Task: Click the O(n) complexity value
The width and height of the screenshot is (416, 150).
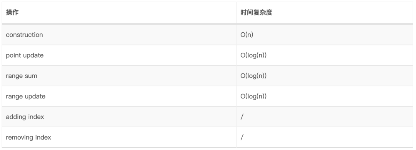Action: (247, 35)
